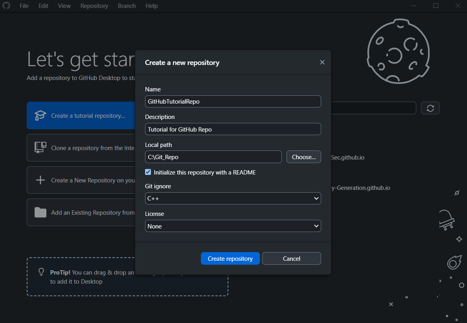Image resolution: width=467 pixels, height=323 pixels.
Task: Click the plus icon for new repository
Action: coord(40,180)
